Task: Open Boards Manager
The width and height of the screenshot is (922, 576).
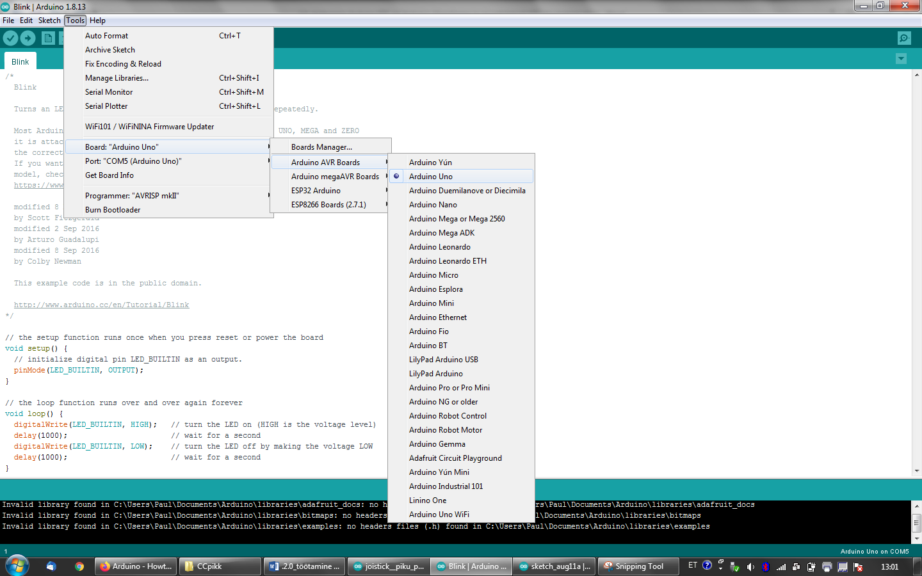Action: (x=321, y=147)
